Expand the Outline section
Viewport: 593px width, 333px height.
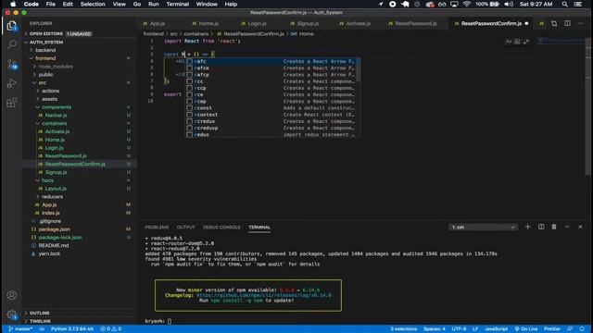[80, 313]
